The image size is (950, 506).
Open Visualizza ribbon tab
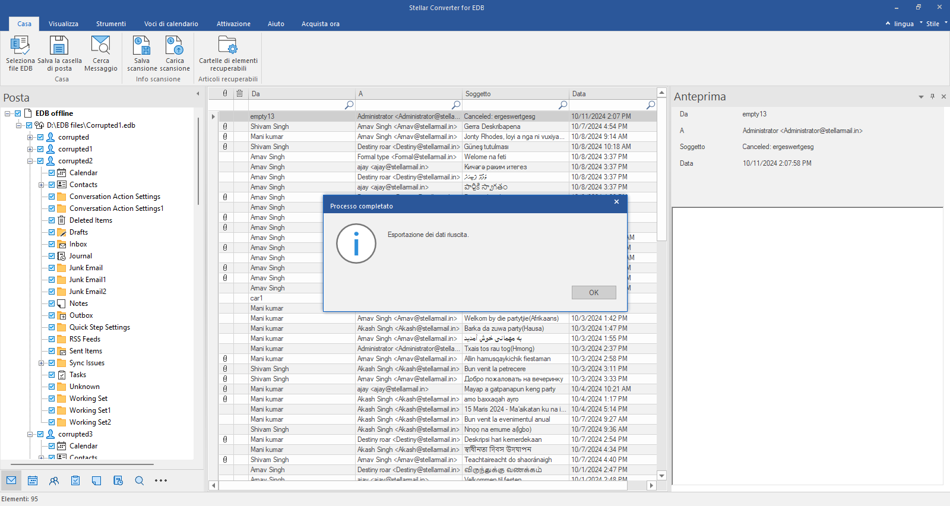click(64, 24)
